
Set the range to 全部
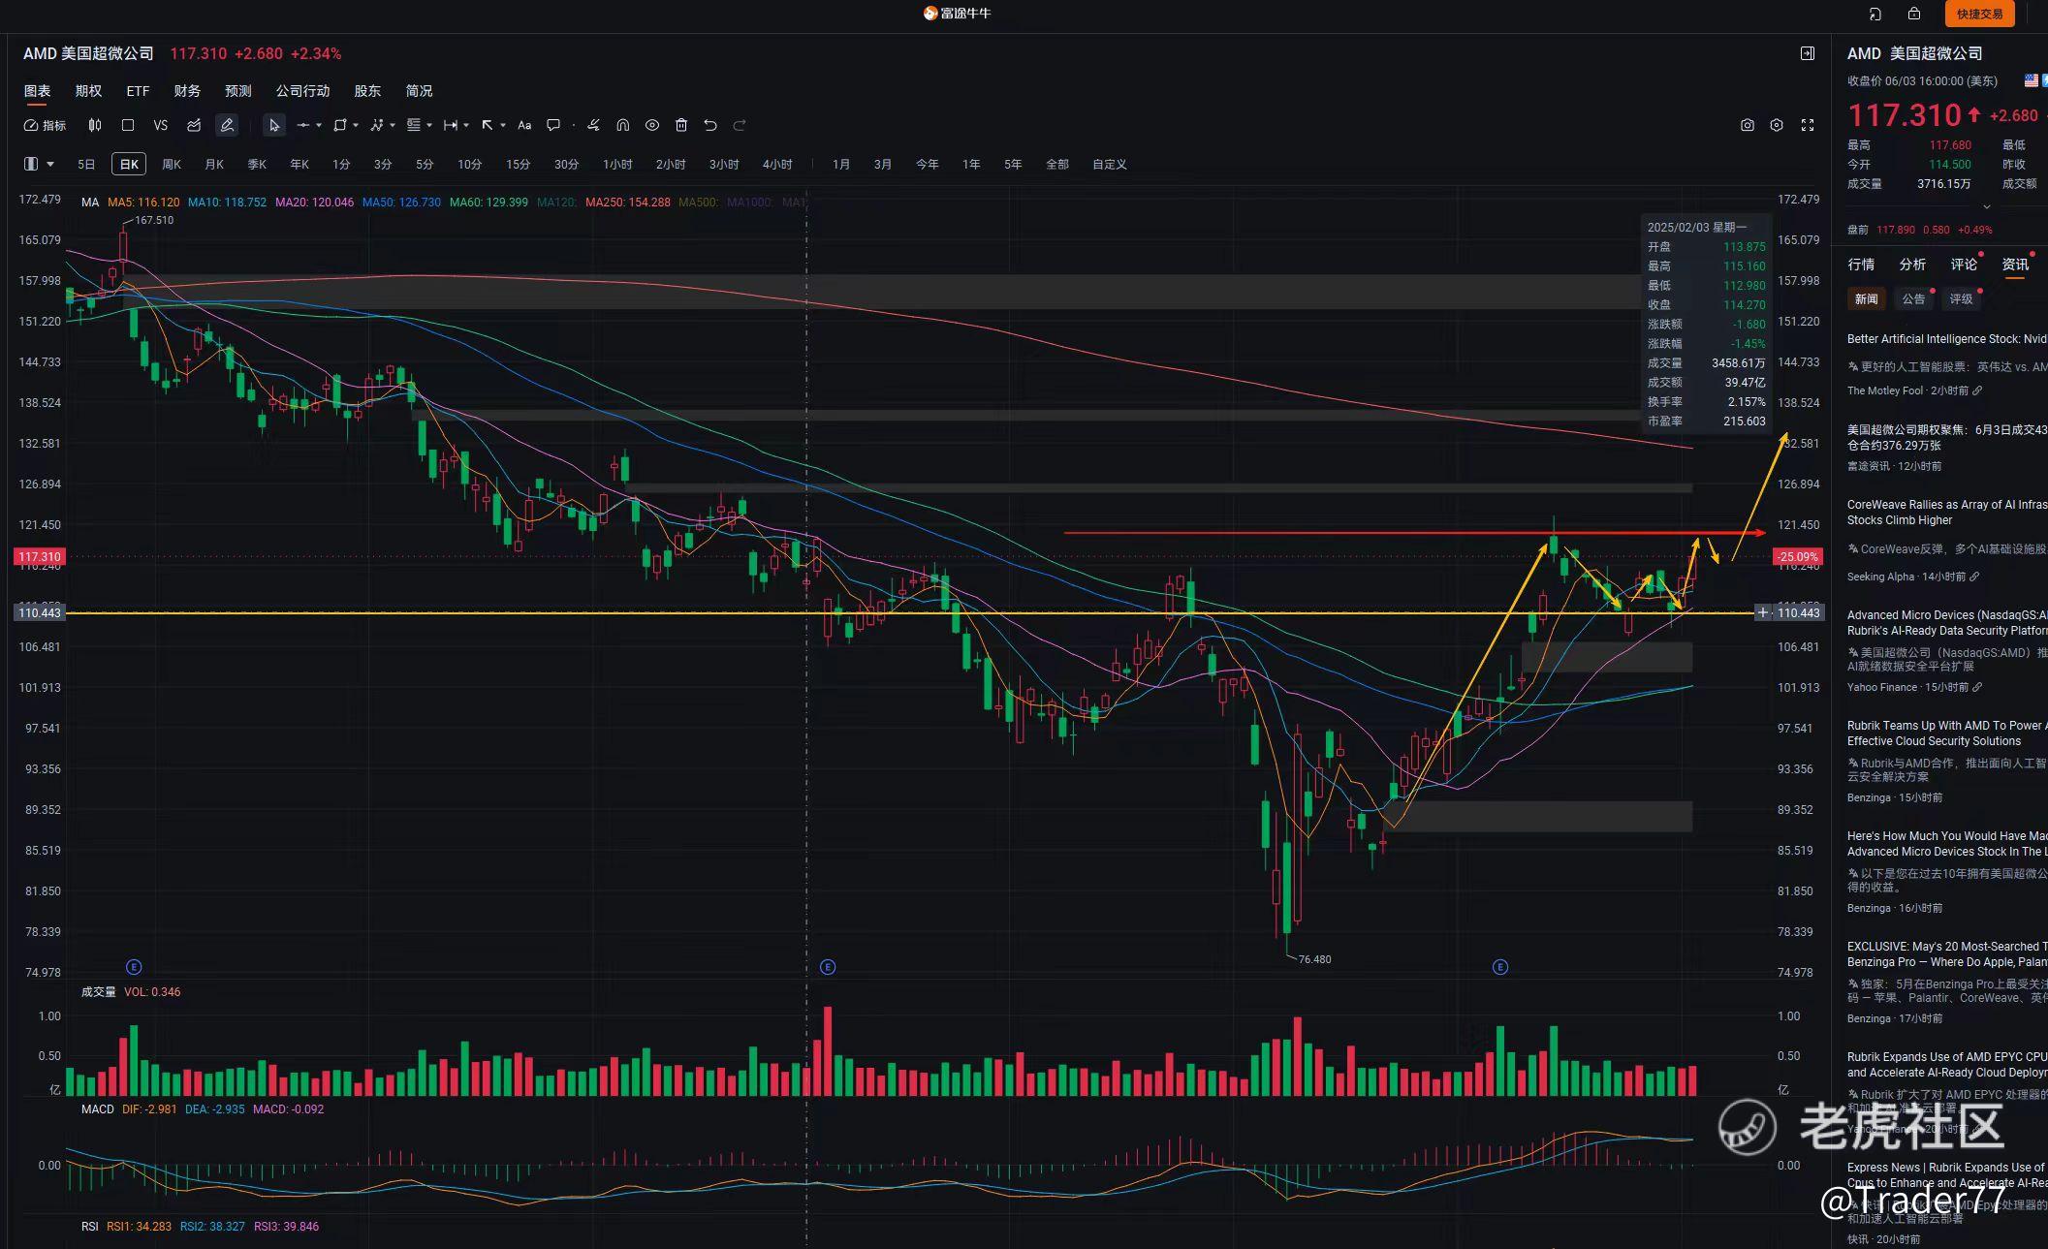1057,165
